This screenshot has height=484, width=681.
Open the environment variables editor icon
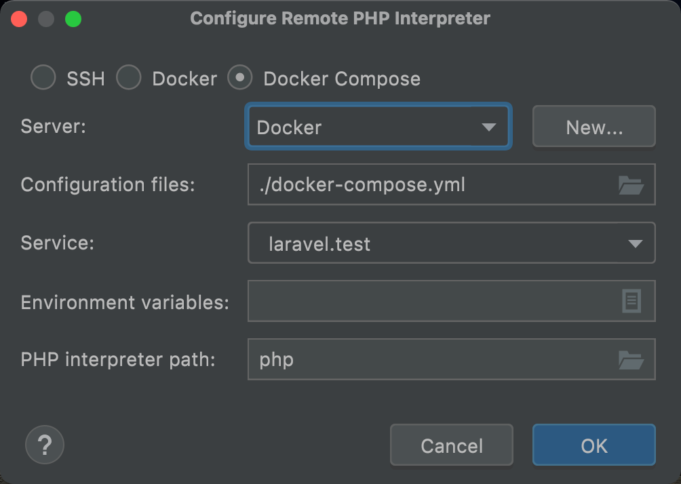point(631,302)
